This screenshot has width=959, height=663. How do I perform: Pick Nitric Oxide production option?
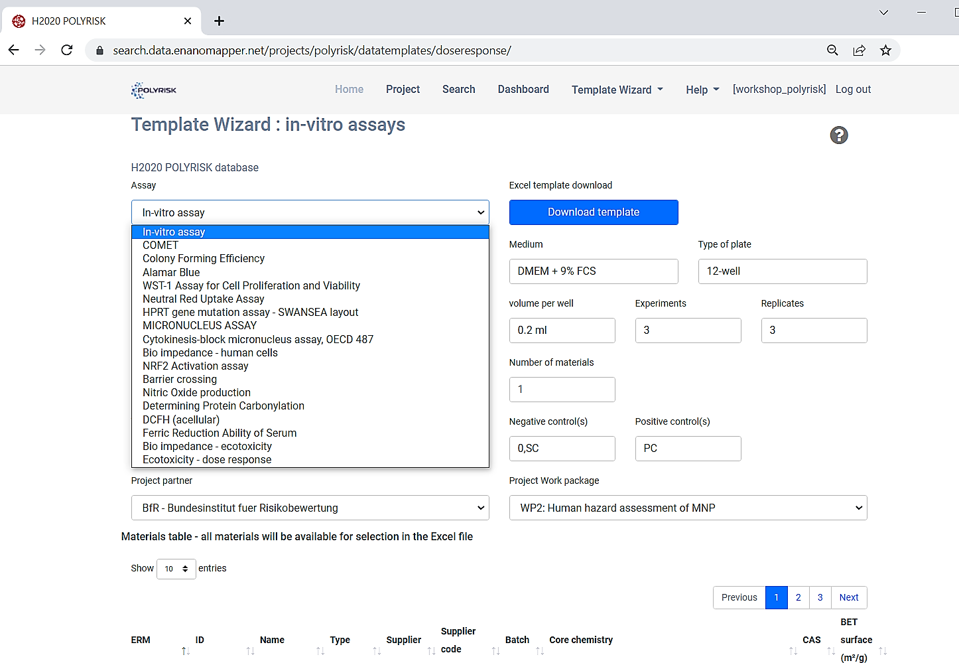coord(196,393)
